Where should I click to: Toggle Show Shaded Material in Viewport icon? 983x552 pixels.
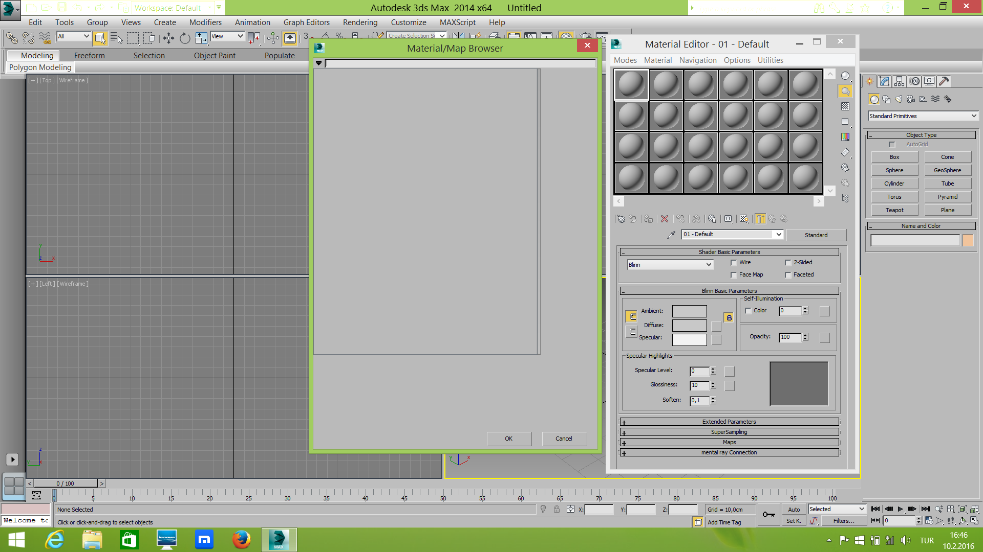pyautogui.click(x=744, y=219)
